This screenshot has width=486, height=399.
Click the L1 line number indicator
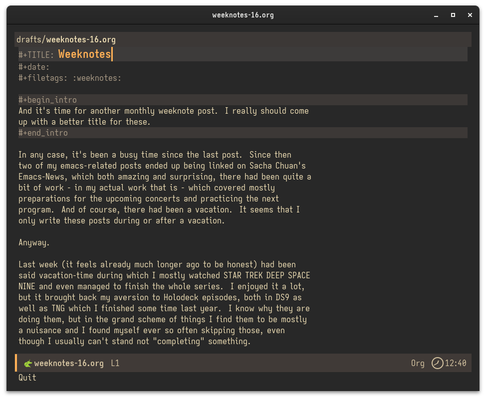[x=115, y=363]
